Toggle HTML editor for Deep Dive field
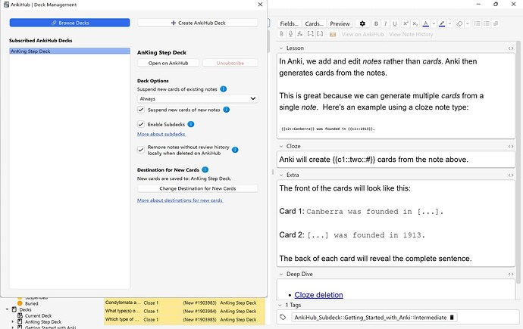 pos(511,274)
